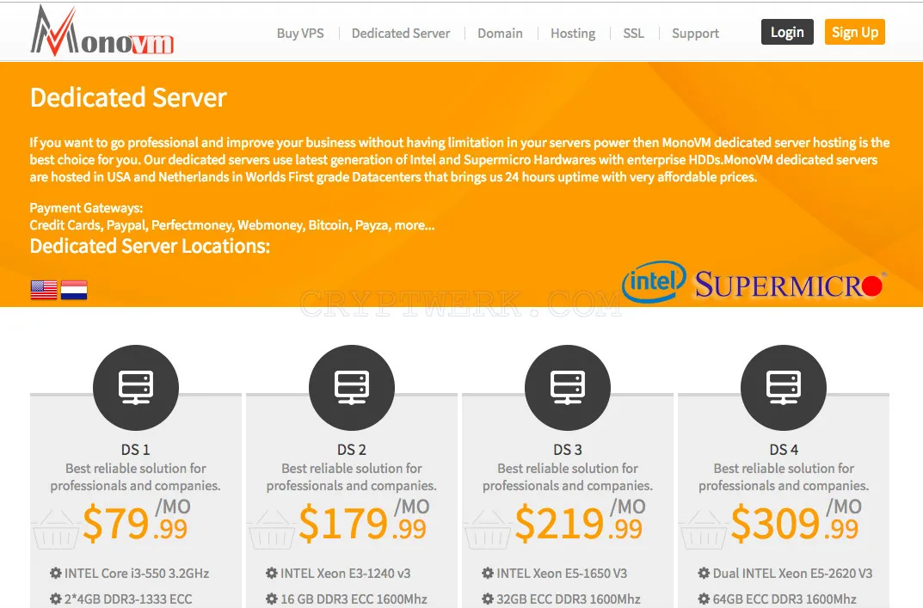923x608 pixels.
Task: Click the gear icon beside 32GB ECC DDR3
Action: point(488,599)
